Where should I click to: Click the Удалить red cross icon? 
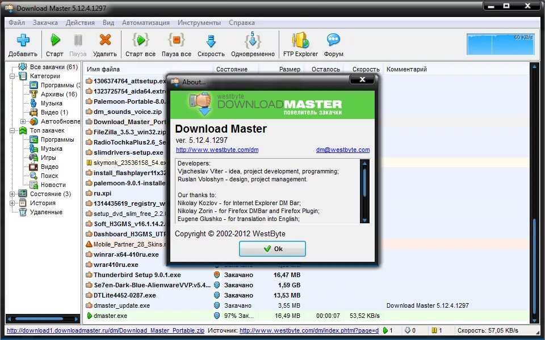105,40
